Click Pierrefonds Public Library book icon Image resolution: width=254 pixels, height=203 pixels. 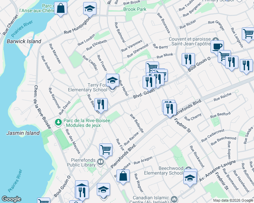pos(101,162)
